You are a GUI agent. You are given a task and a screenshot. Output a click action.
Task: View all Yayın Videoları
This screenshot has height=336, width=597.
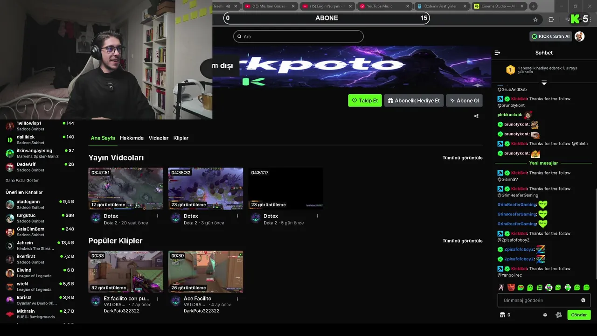463,158
